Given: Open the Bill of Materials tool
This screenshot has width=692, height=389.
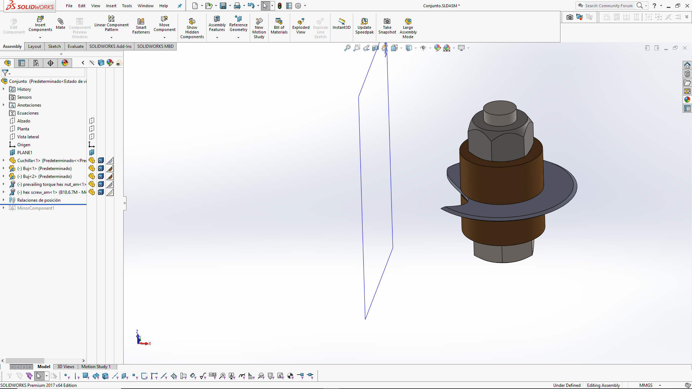Looking at the screenshot, I should (279, 25).
